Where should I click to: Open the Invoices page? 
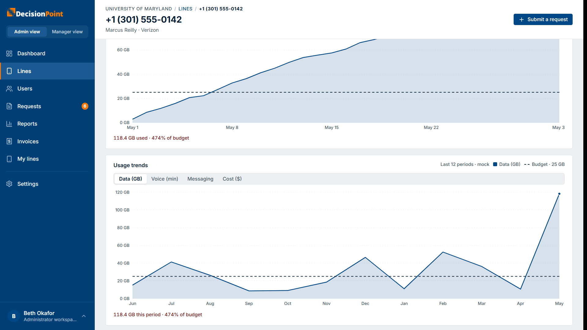tap(47, 141)
